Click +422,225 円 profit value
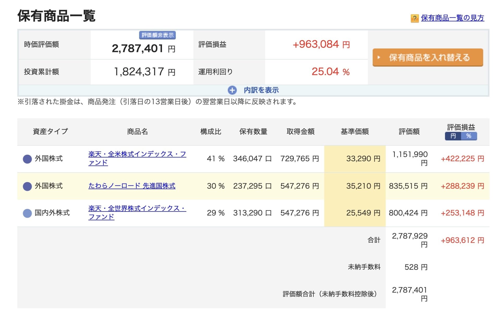The image size is (501, 322). pos(462,159)
